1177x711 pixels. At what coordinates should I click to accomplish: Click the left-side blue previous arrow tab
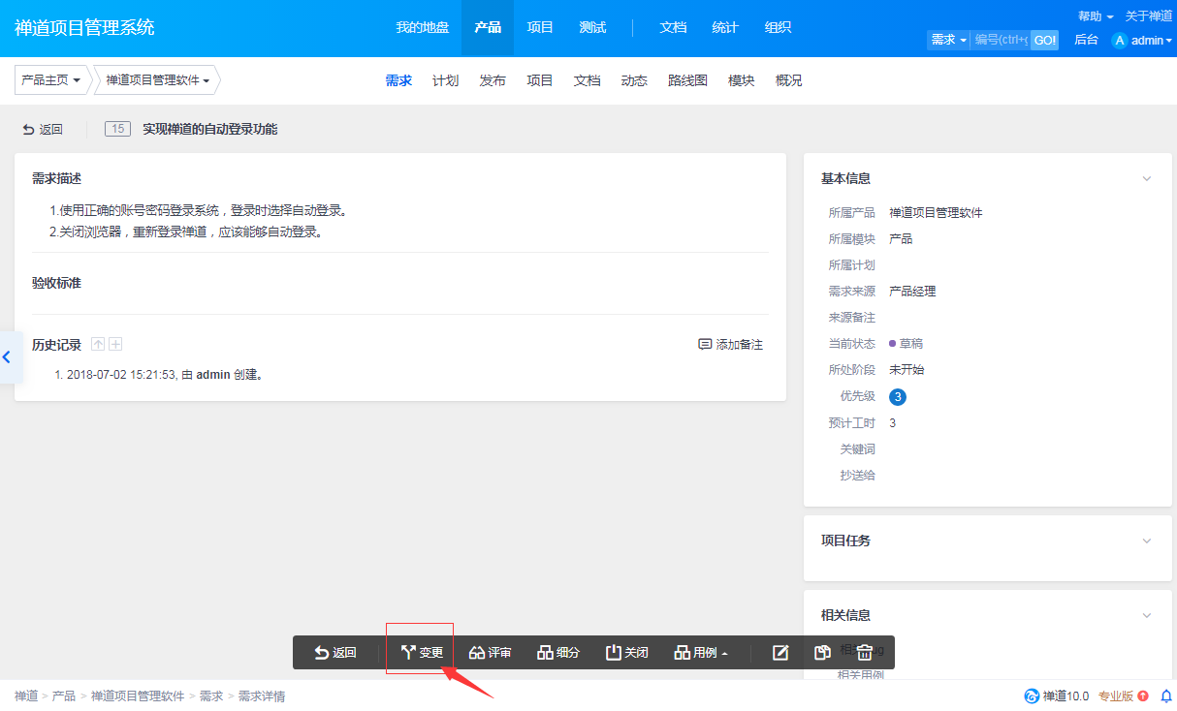(x=8, y=357)
